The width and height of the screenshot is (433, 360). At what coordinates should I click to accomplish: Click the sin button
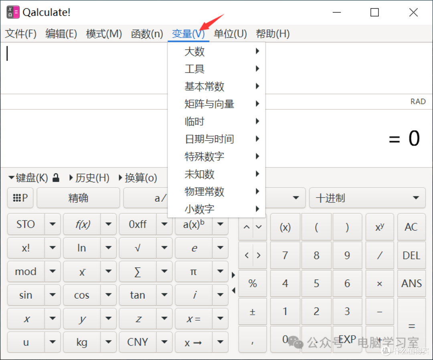[26, 295]
